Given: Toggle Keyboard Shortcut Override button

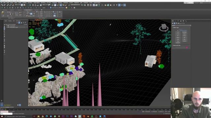Looking at the screenshot, I should 55,5.
